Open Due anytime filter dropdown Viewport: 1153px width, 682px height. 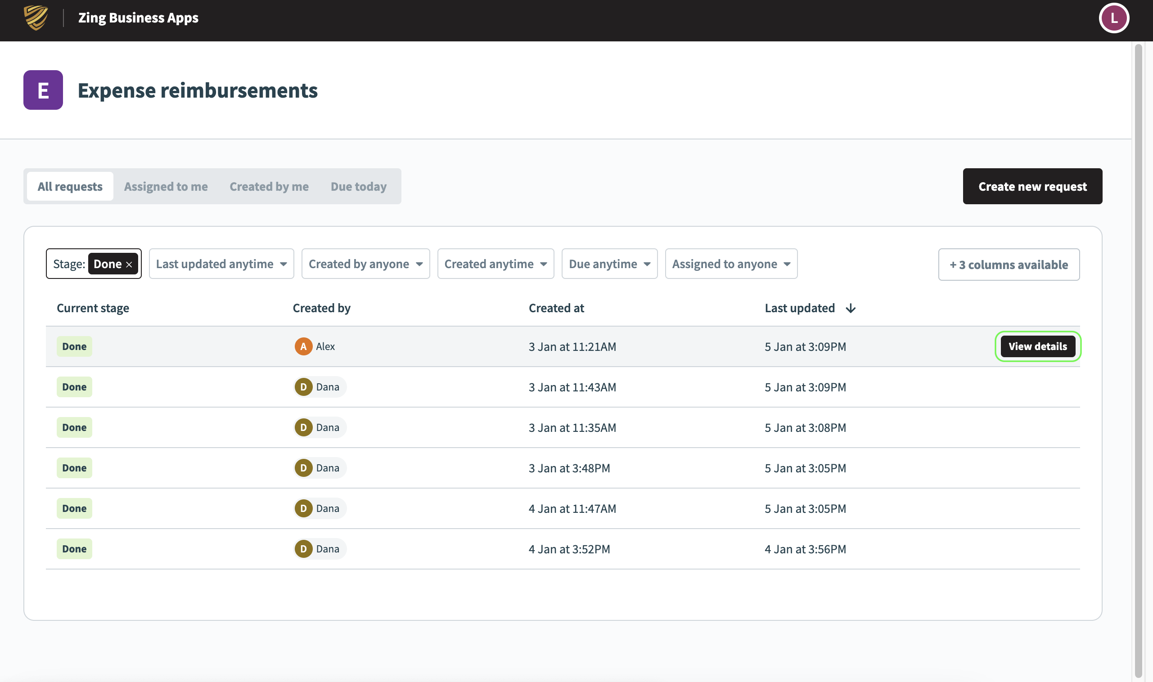coord(609,264)
